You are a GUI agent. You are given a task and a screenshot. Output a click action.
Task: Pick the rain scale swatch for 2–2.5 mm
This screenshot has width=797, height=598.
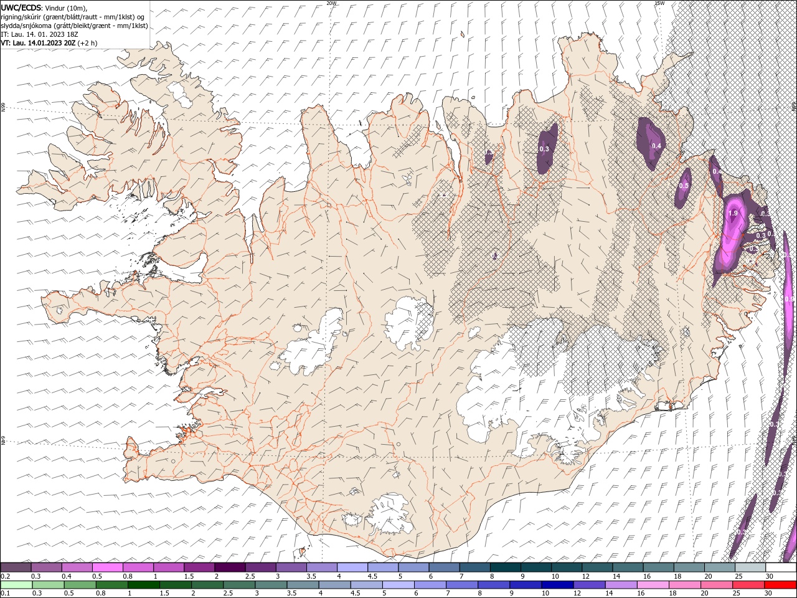tap(207, 585)
